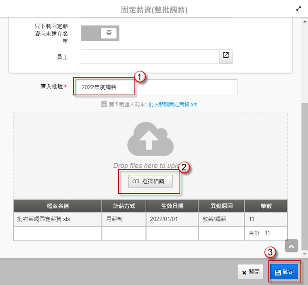This screenshot has height=285, width=308.
Task: Click the back-to-top arrow button
Action: click(291, 246)
